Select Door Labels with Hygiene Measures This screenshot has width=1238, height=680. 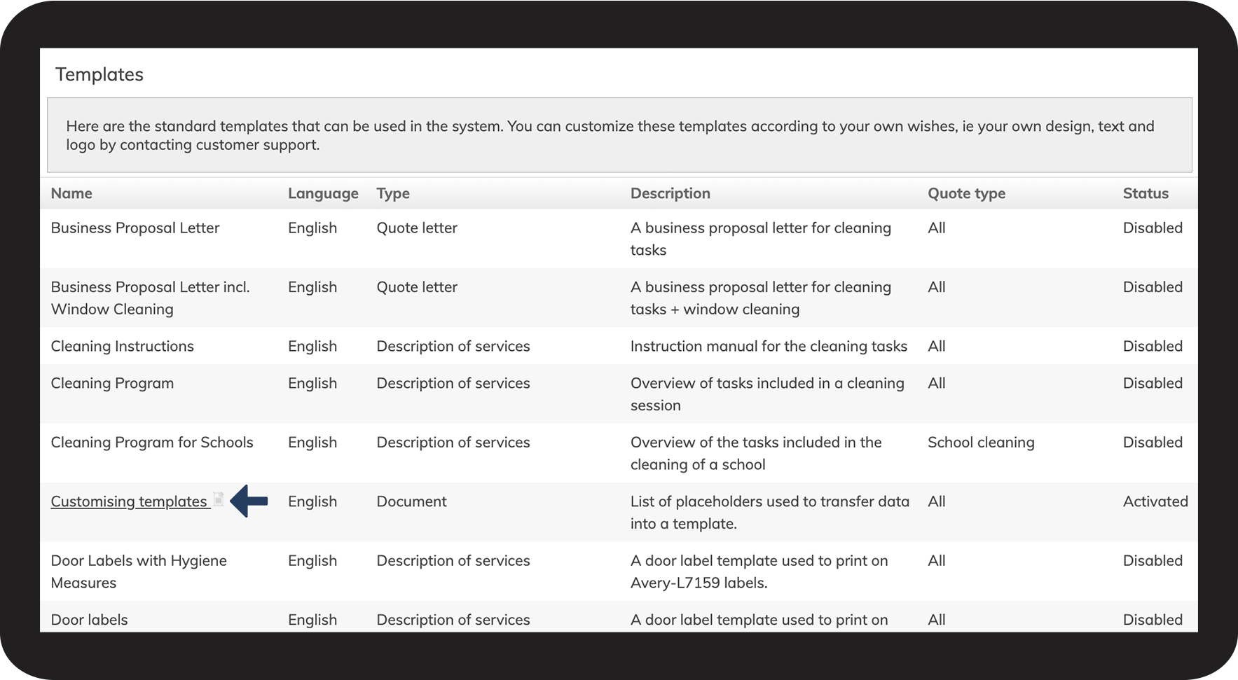[139, 571]
